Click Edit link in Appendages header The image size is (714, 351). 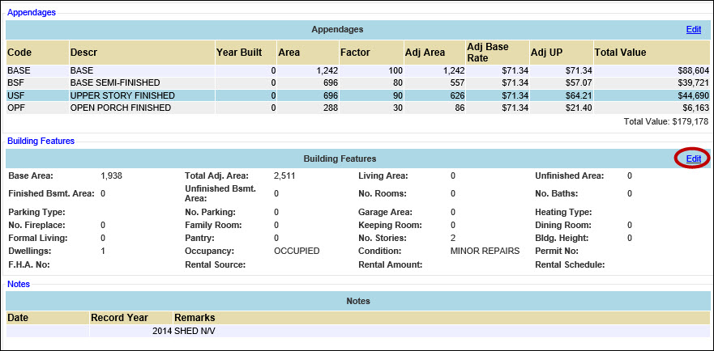(693, 29)
